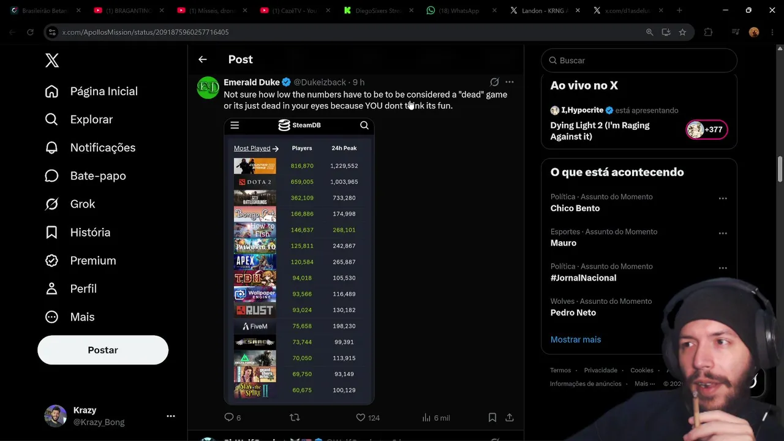Switch to the Landon - KRNG tab
Image resolution: width=784 pixels, height=441 pixels.
544,10
